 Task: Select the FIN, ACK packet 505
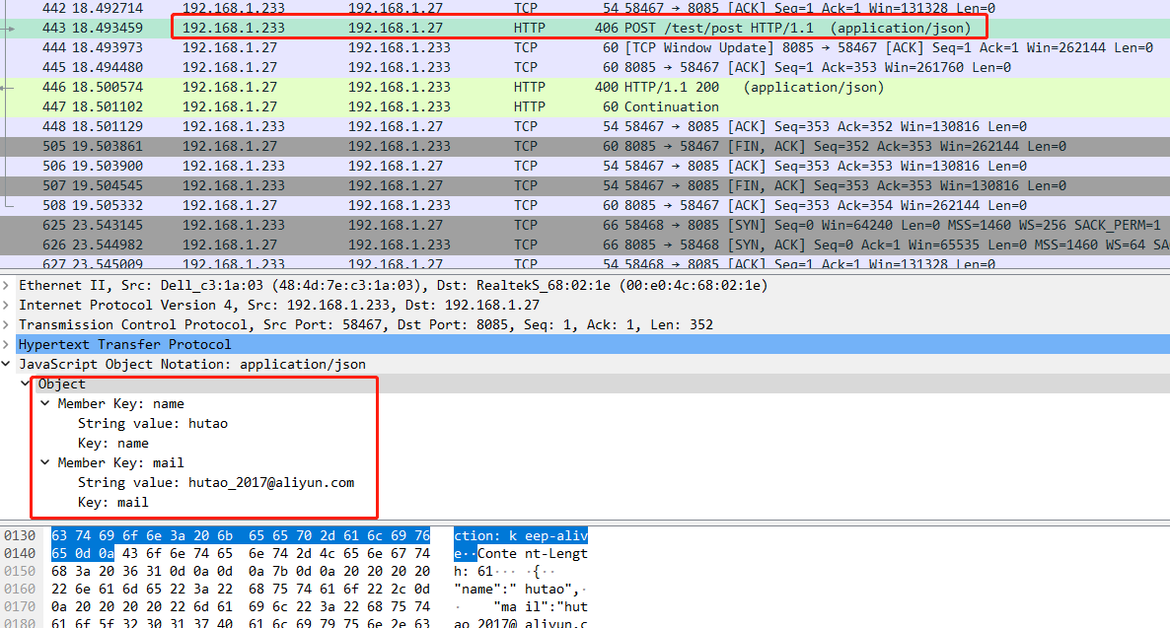click(x=395, y=146)
